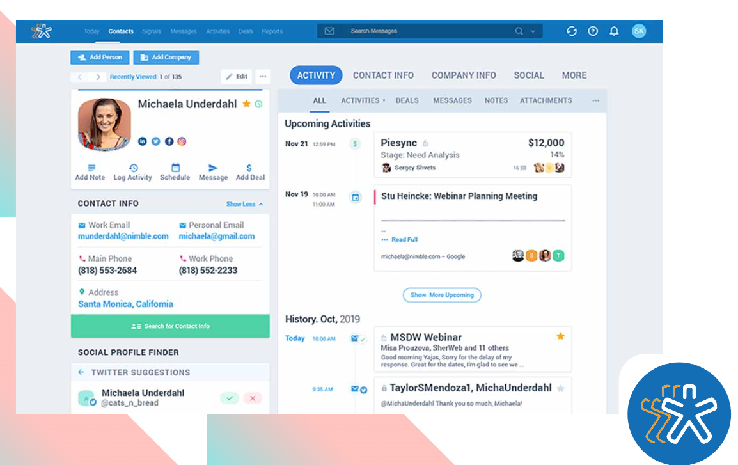Image resolution: width=738 pixels, height=465 pixels.
Task: Toggle the star on the TaylorSMendoza1 message
Action: (561, 388)
